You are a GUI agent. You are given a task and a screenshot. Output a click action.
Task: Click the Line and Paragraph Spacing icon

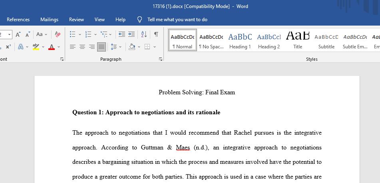113,47
